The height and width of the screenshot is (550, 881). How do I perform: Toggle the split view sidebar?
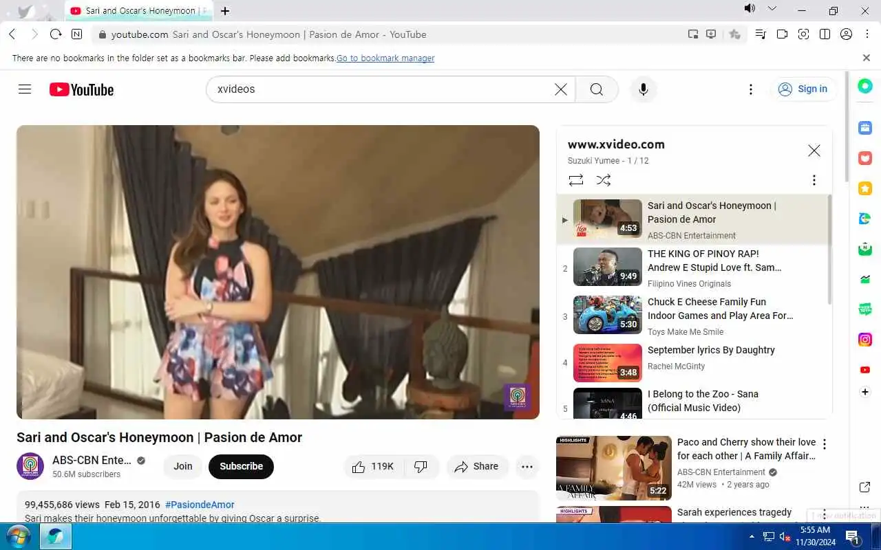(x=825, y=34)
